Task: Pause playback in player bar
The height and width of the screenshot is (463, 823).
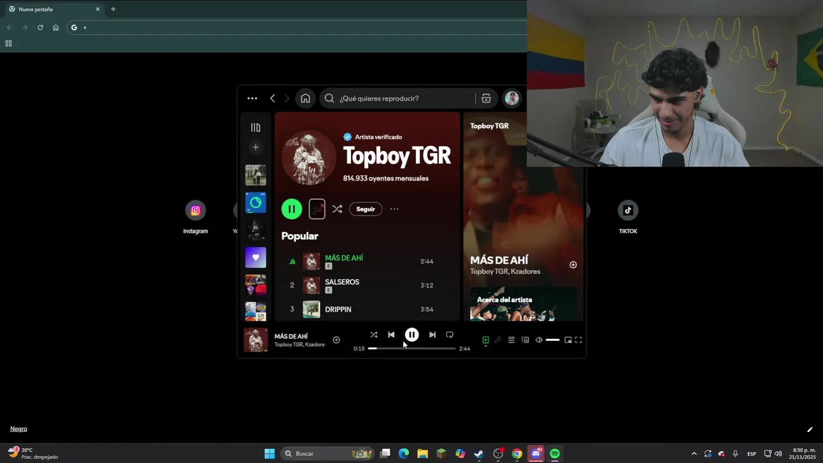Action: 411,335
